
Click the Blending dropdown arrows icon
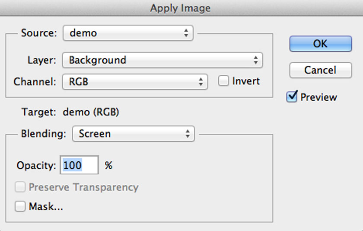(x=188, y=134)
